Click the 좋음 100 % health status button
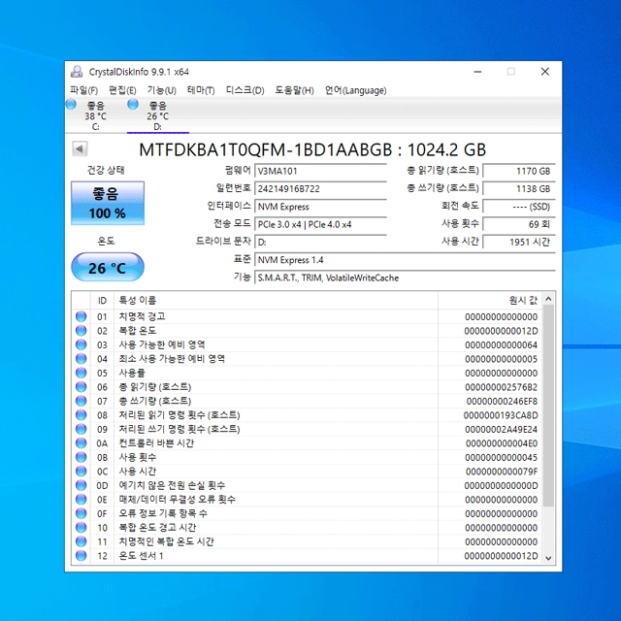Image resolution: width=621 pixels, height=621 pixels. [108, 203]
